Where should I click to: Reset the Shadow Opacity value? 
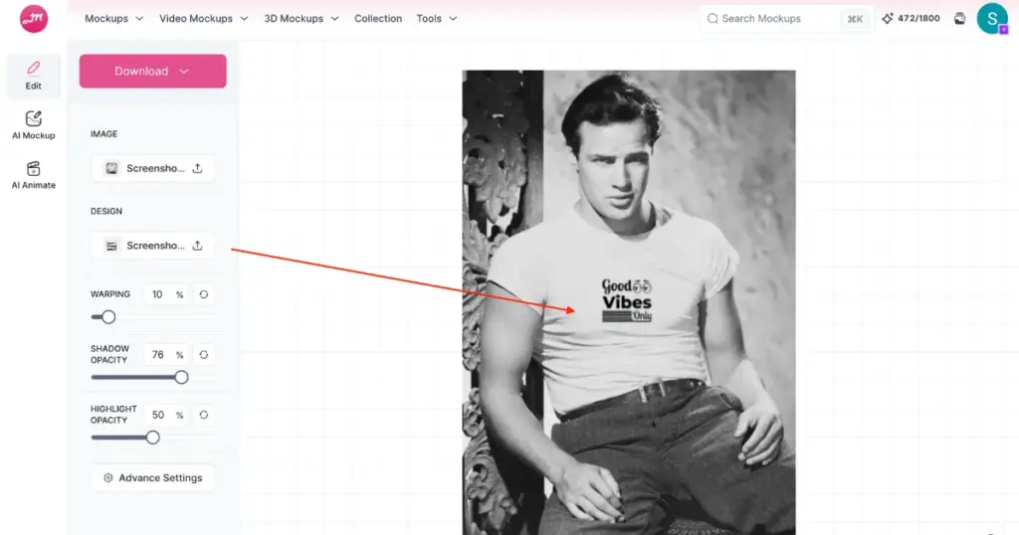[203, 354]
